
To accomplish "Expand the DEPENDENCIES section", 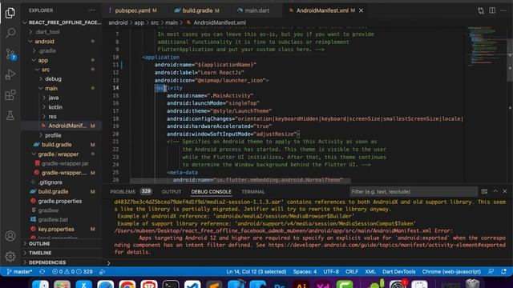I will point(47,262).
